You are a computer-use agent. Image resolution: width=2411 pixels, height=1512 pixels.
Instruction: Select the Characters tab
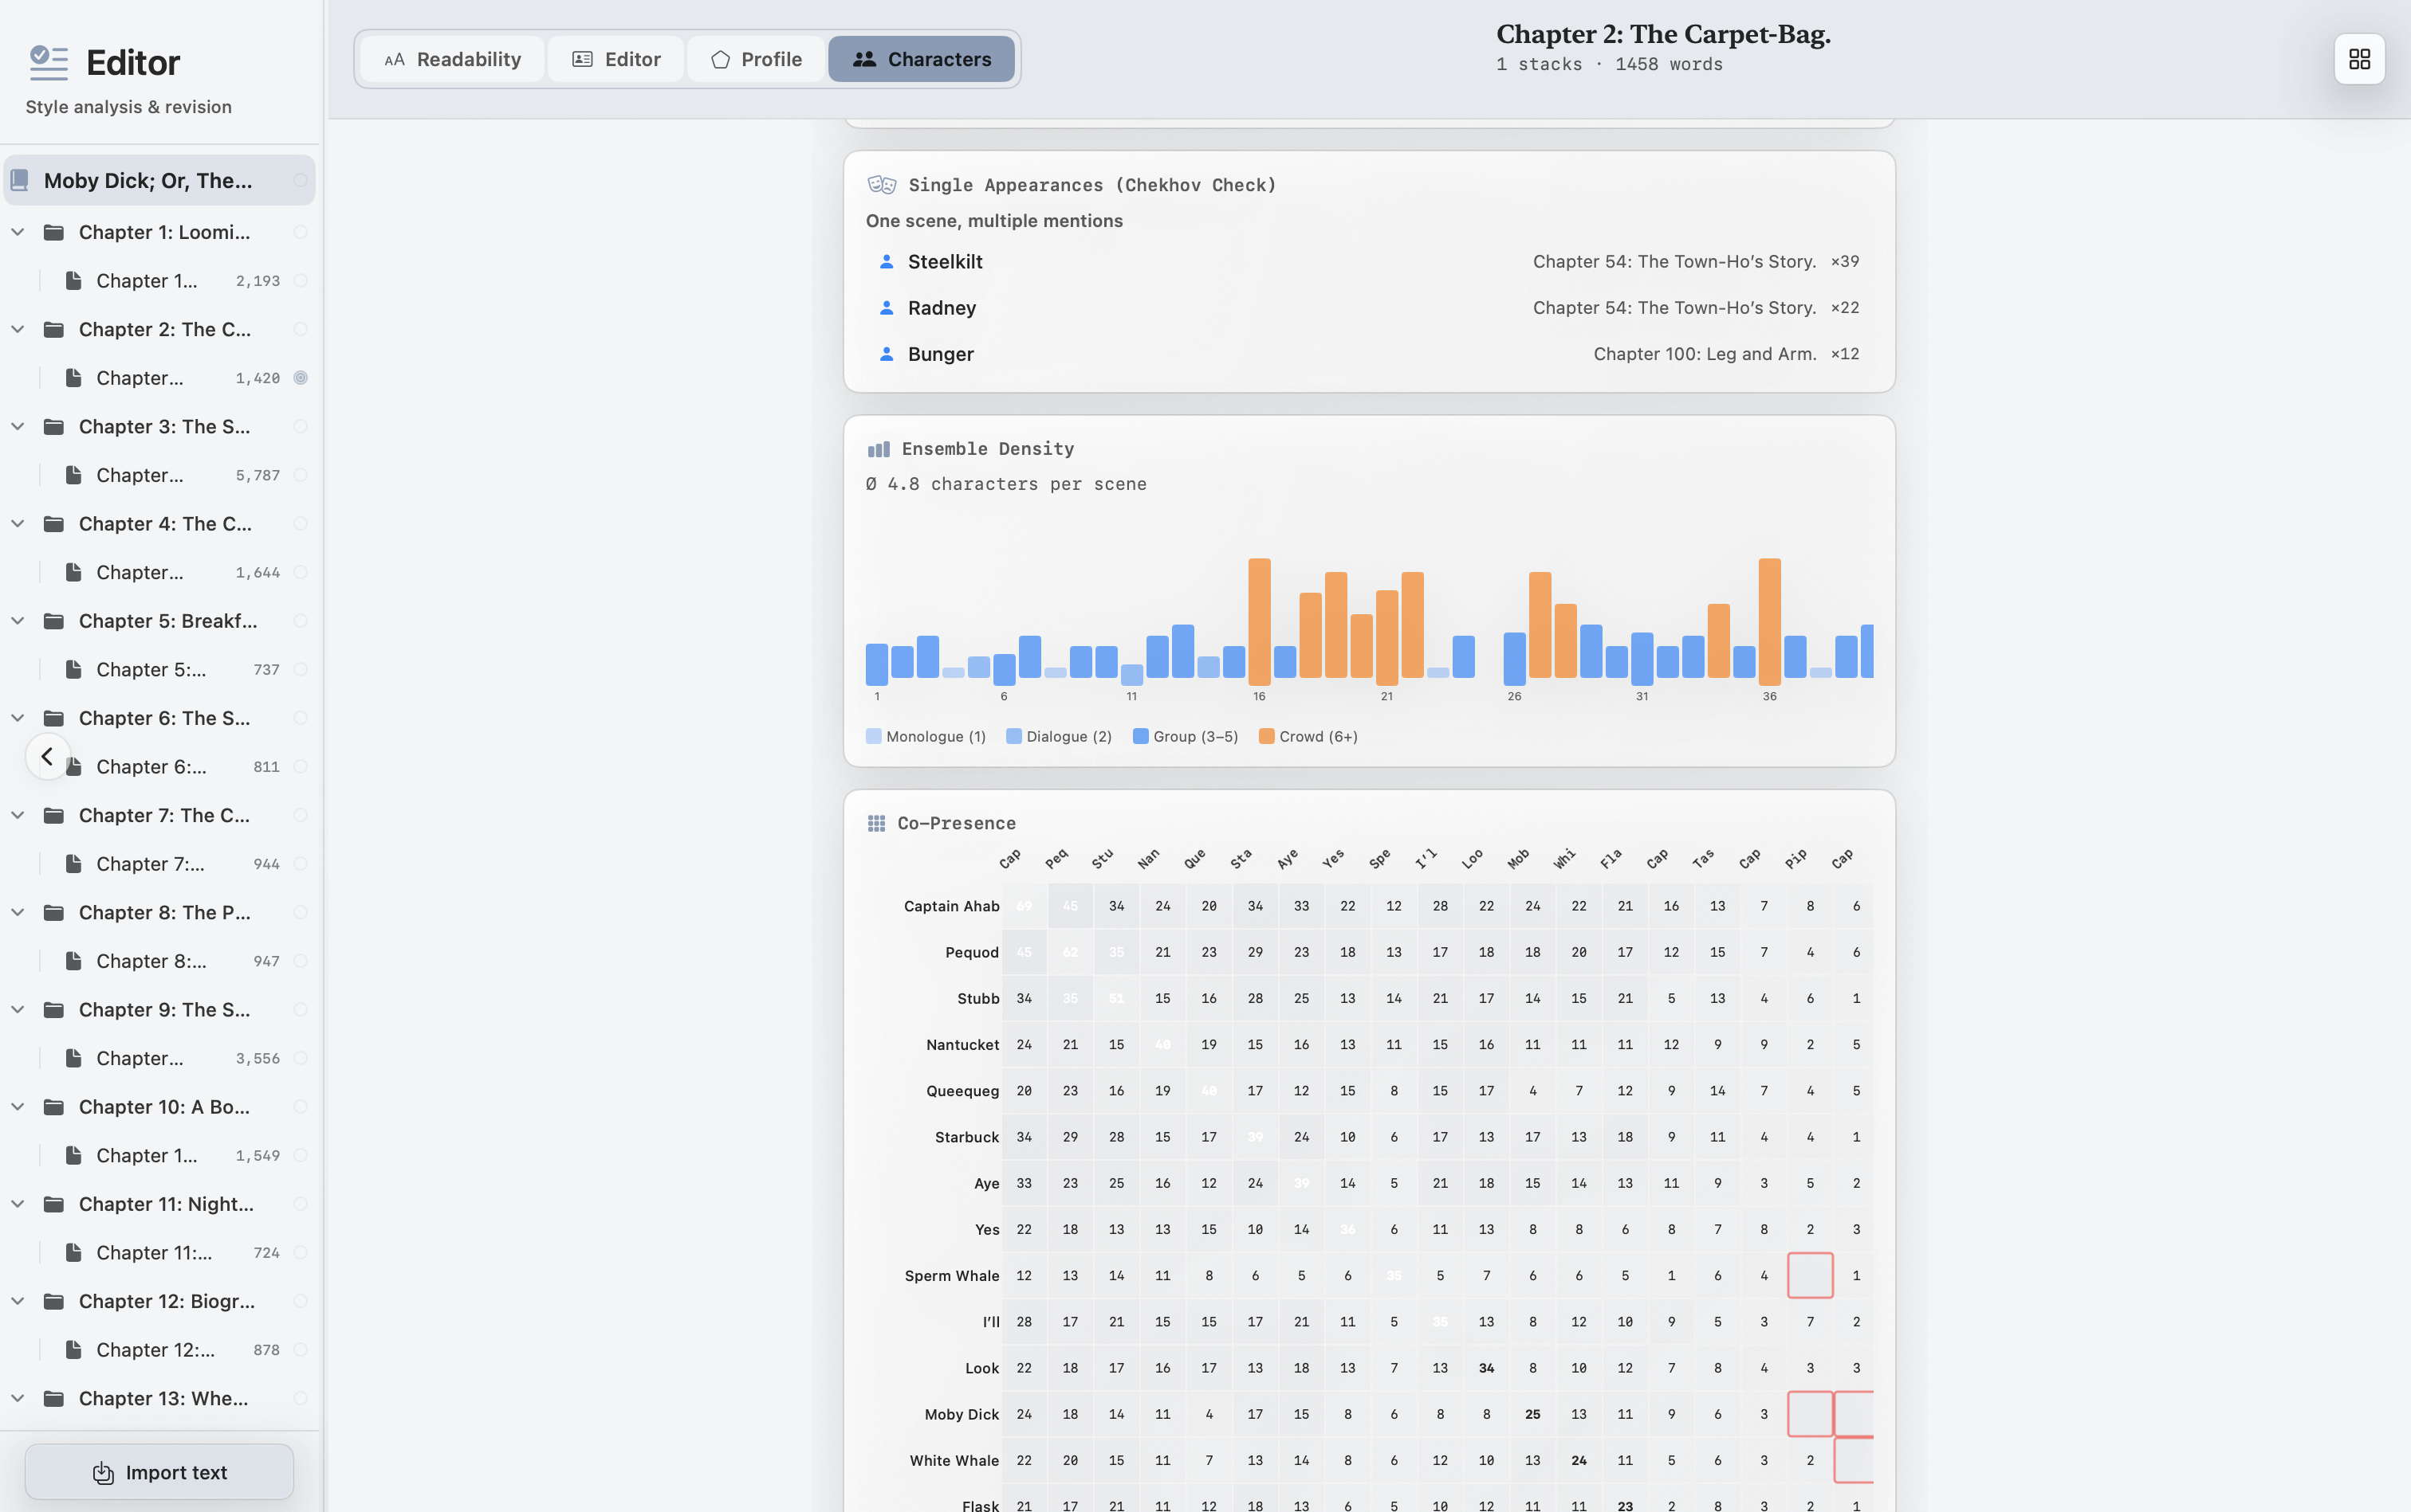tap(922, 59)
